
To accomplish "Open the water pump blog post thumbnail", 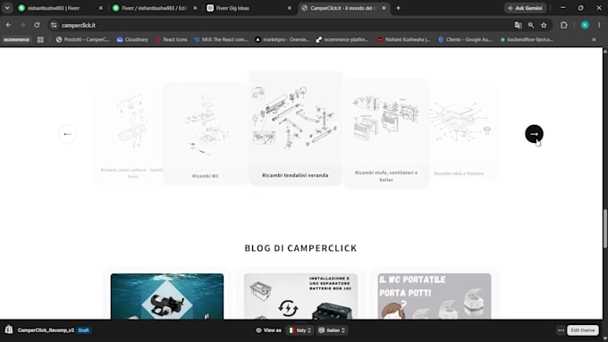I will click(x=167, y=296).
